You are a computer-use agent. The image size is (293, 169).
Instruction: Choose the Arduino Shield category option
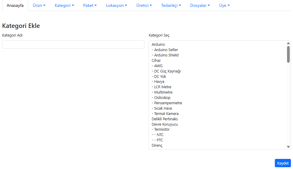(x=166, y=55)
